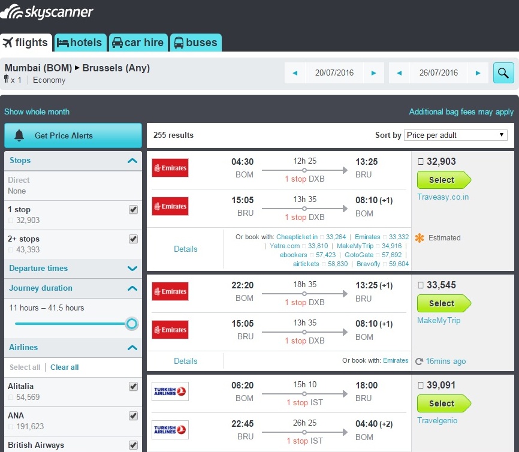Open the hotels tab
This screenshot has width=519, height=452.
[80, 43]
